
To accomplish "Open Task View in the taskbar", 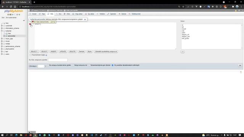I will 11,135.
